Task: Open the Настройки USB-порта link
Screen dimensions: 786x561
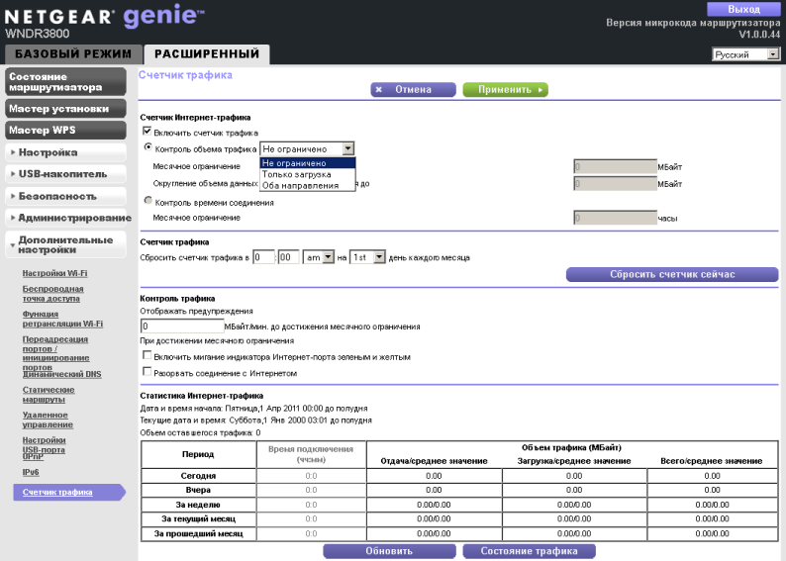Action: pos(44,445)
